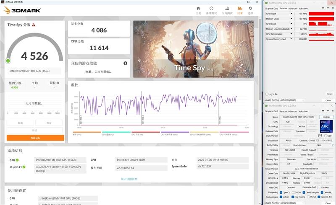
Task: Toggle the CUDA checkbox in Computing row
Action: [x=294, y=192]
